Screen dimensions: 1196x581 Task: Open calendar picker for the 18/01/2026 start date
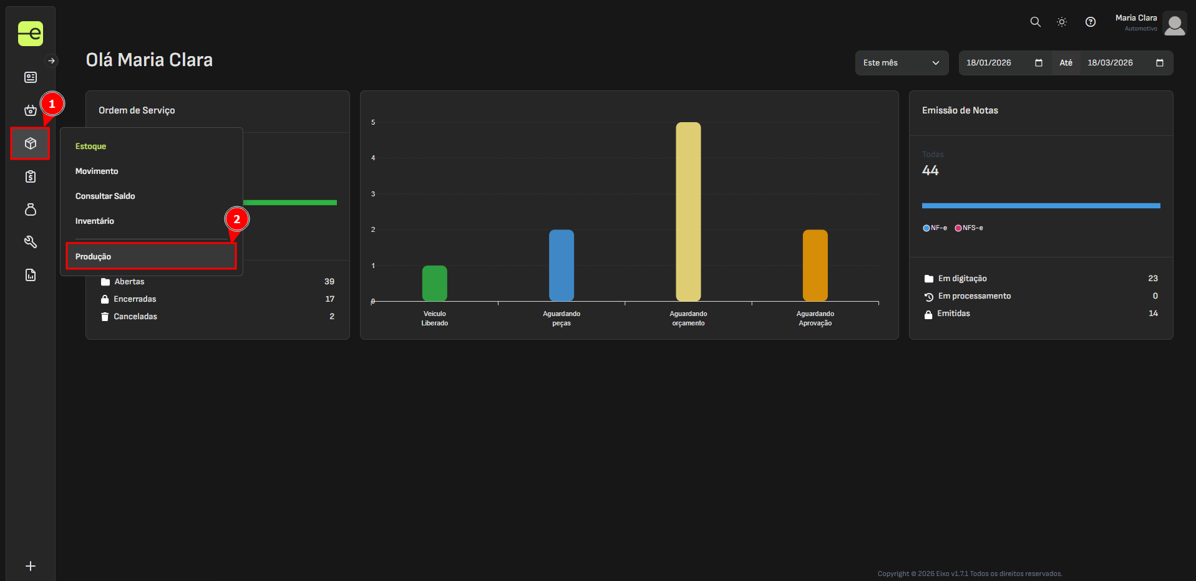(x=1038, y=63)
